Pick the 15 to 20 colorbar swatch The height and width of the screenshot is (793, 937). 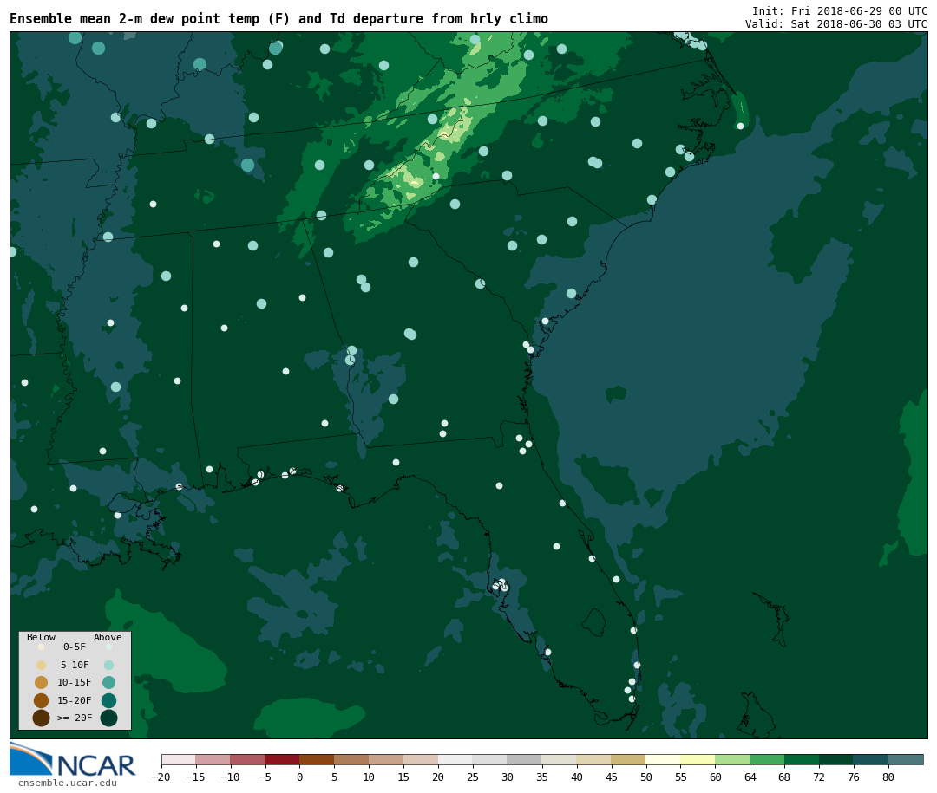421,759
